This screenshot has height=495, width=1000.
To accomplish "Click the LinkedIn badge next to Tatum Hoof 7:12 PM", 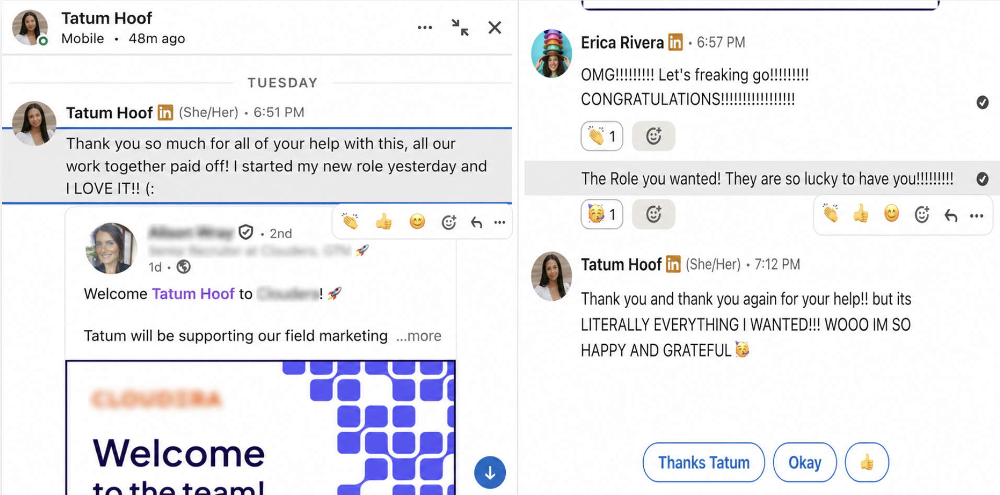I will coord(673,265).
